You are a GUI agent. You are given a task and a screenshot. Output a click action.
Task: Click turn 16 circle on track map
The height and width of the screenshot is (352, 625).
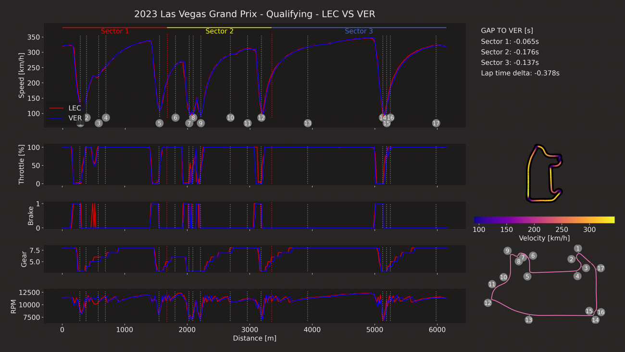click(x=601, y=312)
